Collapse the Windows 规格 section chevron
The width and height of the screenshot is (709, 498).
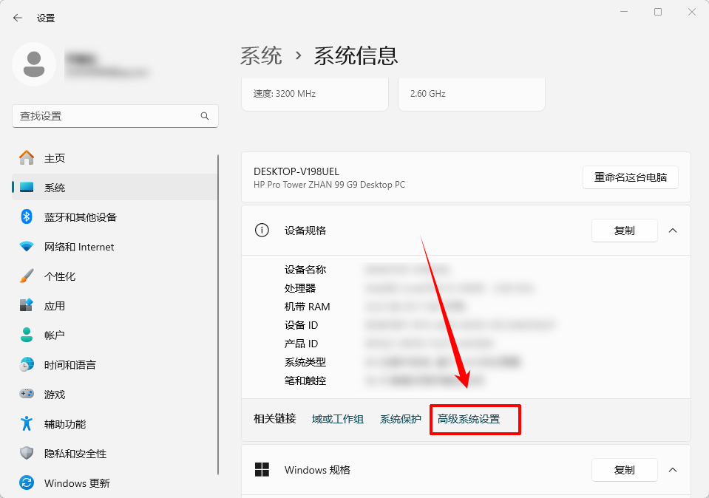coord(673,470)
